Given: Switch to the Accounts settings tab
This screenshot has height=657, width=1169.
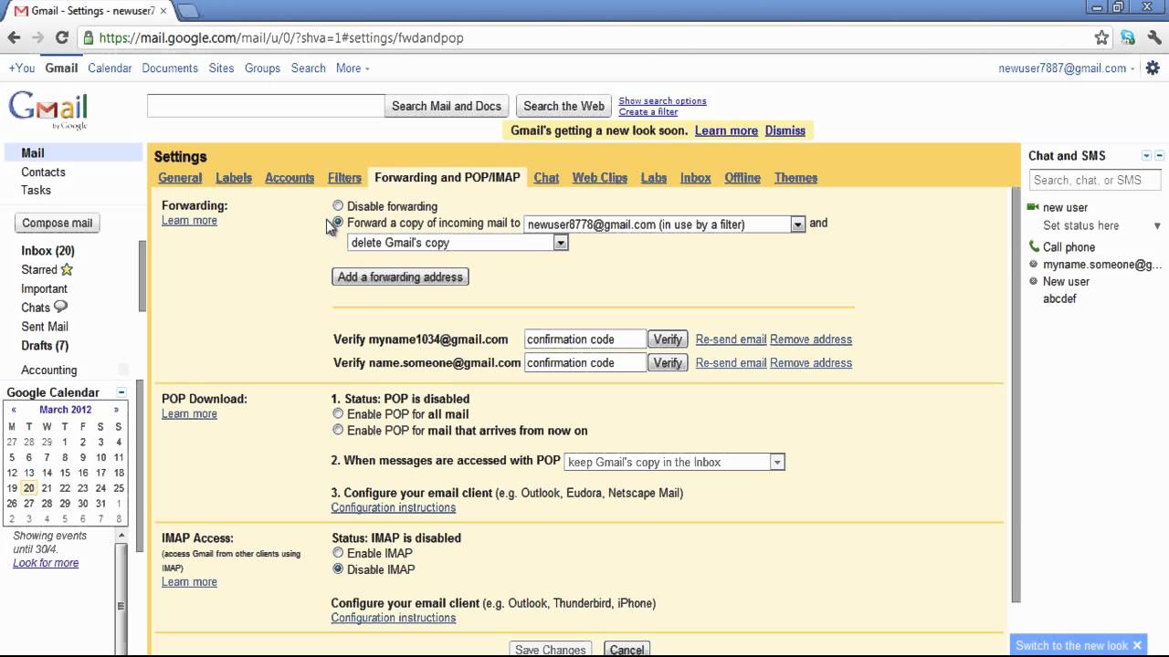Looking at the screenshot, I should click(290, 178).
